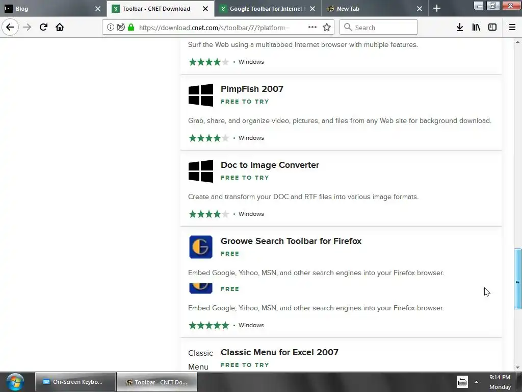Switch to the Blog tab
The width and height of the screenshot is (522, 392).
53,9
